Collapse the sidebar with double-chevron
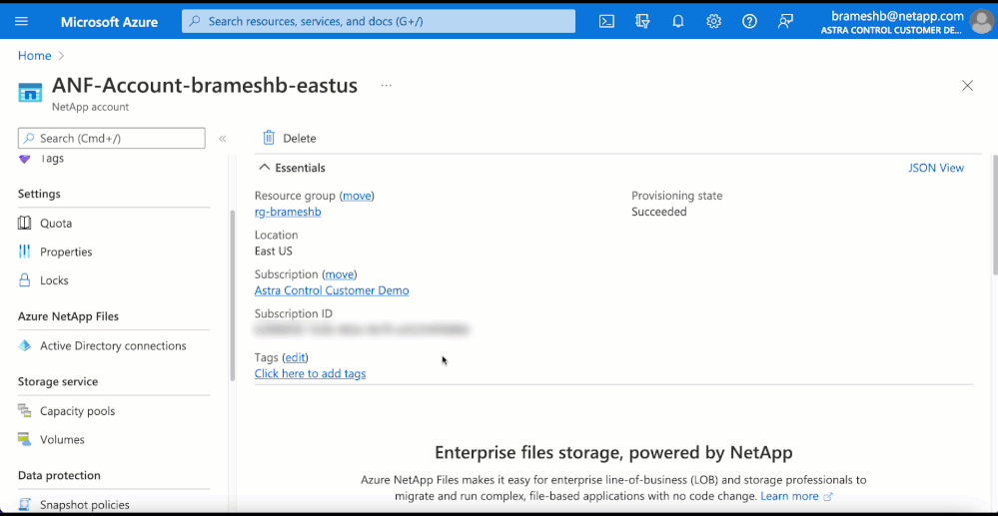Screen dimensions: 998x516 point(222,139)
